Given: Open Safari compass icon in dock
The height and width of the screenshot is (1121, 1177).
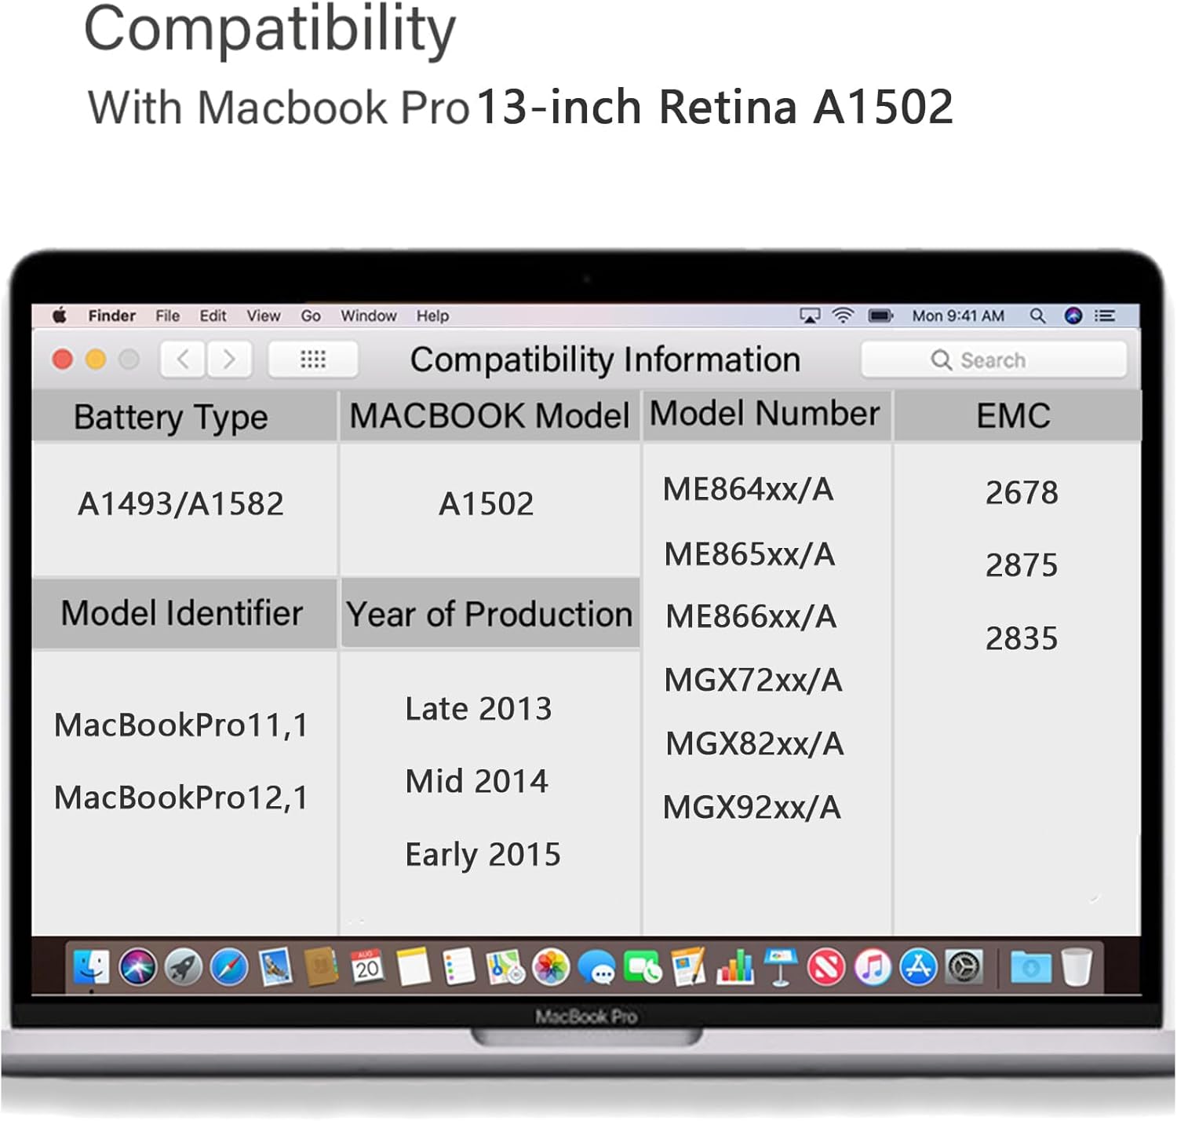Looking at the screenshot, I should click(229, 967).
